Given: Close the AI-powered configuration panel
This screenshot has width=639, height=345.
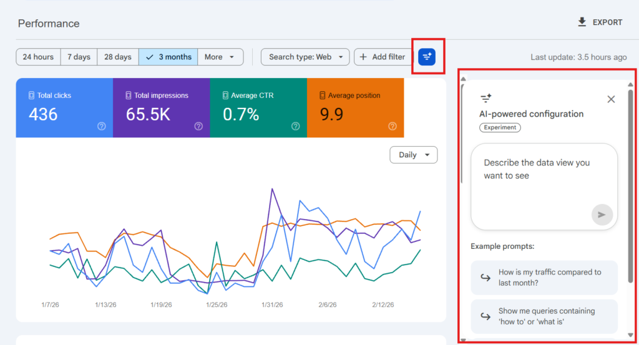Looking at the screenshot, I should (611, 99).
